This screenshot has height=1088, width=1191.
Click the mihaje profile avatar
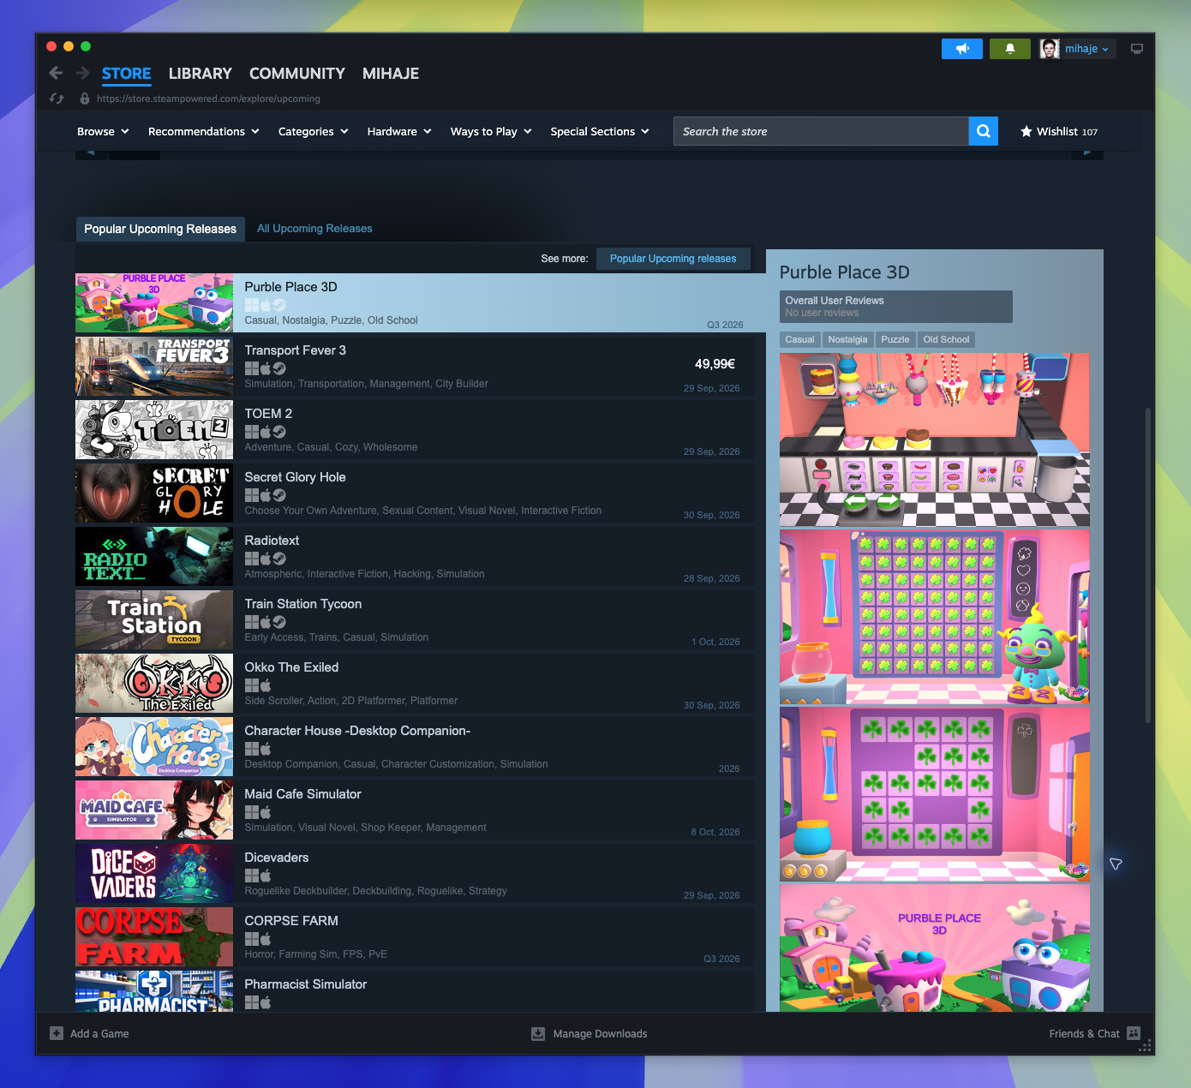click(x=1050, y=49)
